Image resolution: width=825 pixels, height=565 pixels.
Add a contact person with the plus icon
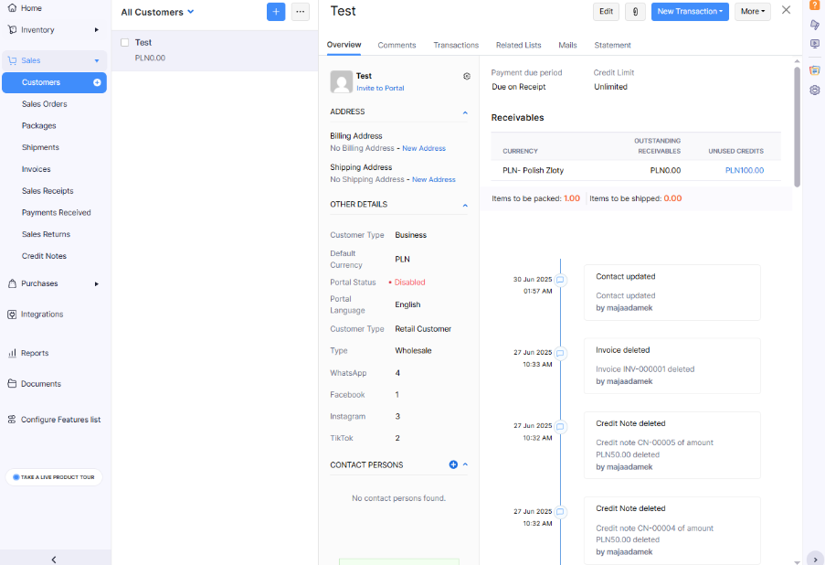point(453,464)
